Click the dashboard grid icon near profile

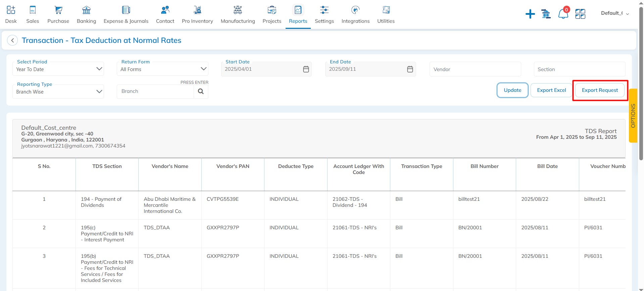coord(580,14)
